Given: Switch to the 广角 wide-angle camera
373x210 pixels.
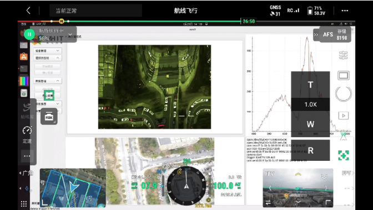Looking at the screenshot, I should pyautogui.click(x=26, y=173).
